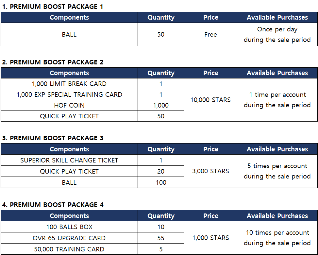Screen dimensions: 318x255
Task: Click the "1,000 STARS" price cell
Action: point(210,238)
